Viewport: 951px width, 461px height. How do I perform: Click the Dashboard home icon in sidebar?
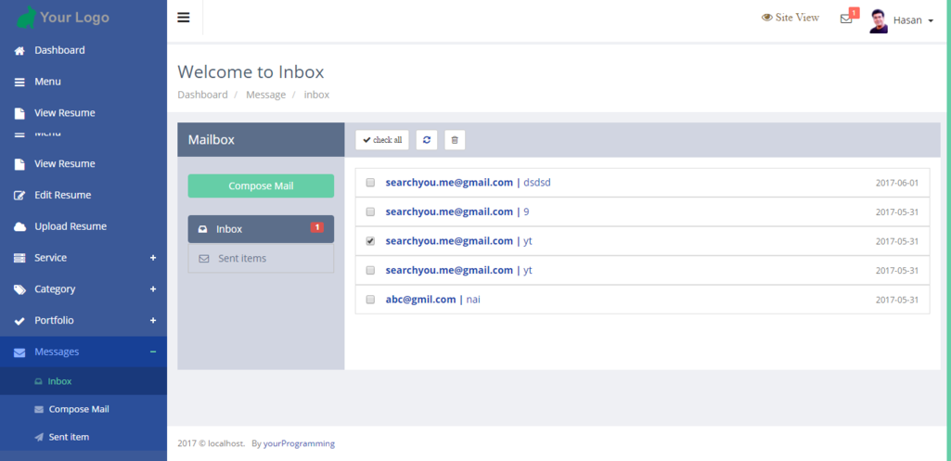click(x=19, y=51)
